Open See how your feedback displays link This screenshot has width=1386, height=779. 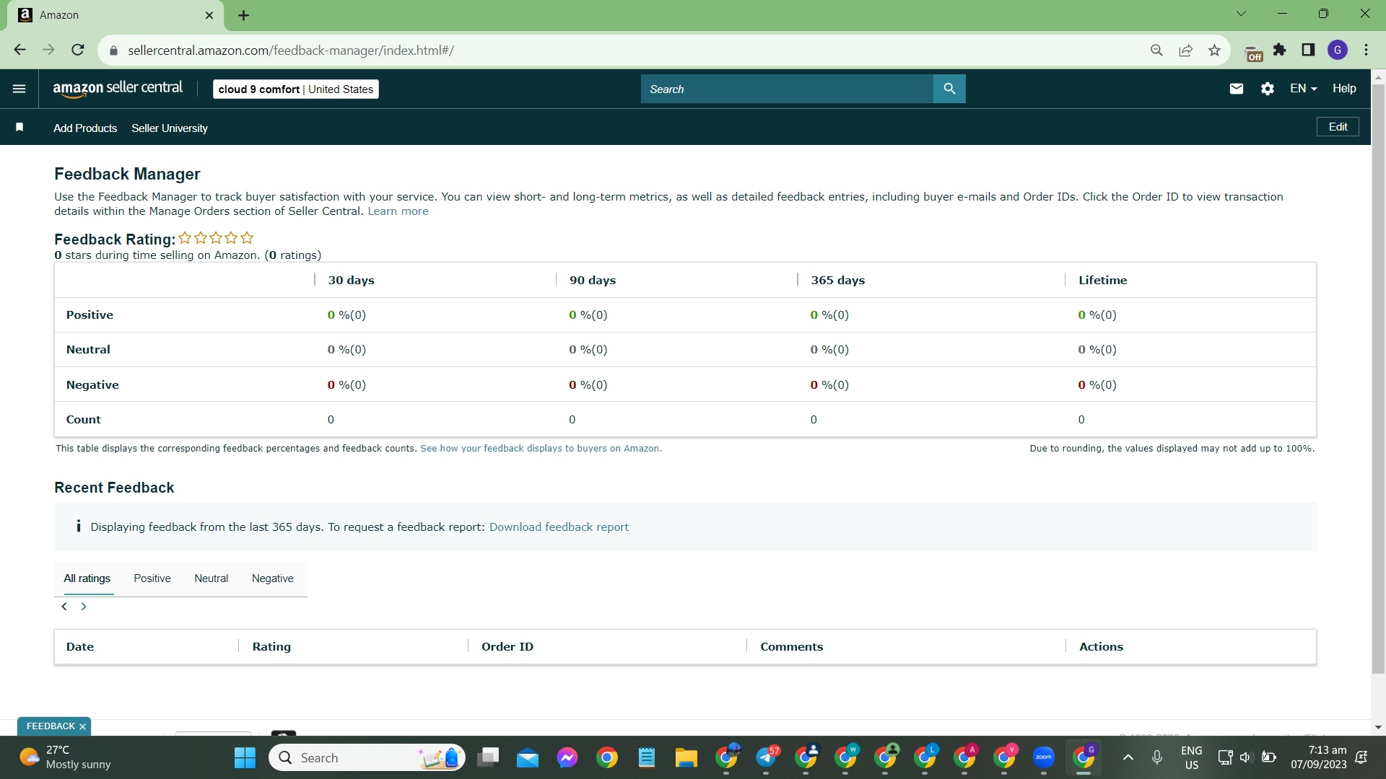(x=541, y=449)
